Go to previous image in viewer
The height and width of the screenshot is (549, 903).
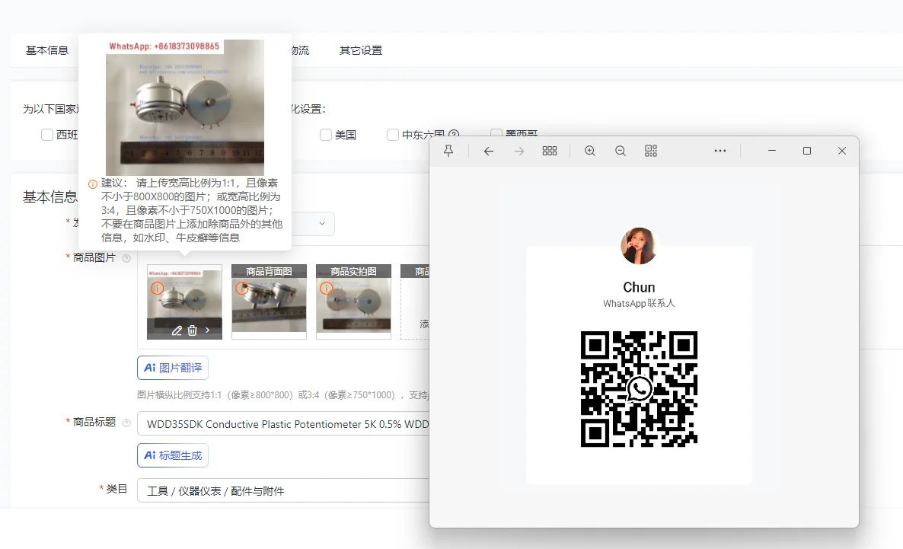click(x=489, y=151)
